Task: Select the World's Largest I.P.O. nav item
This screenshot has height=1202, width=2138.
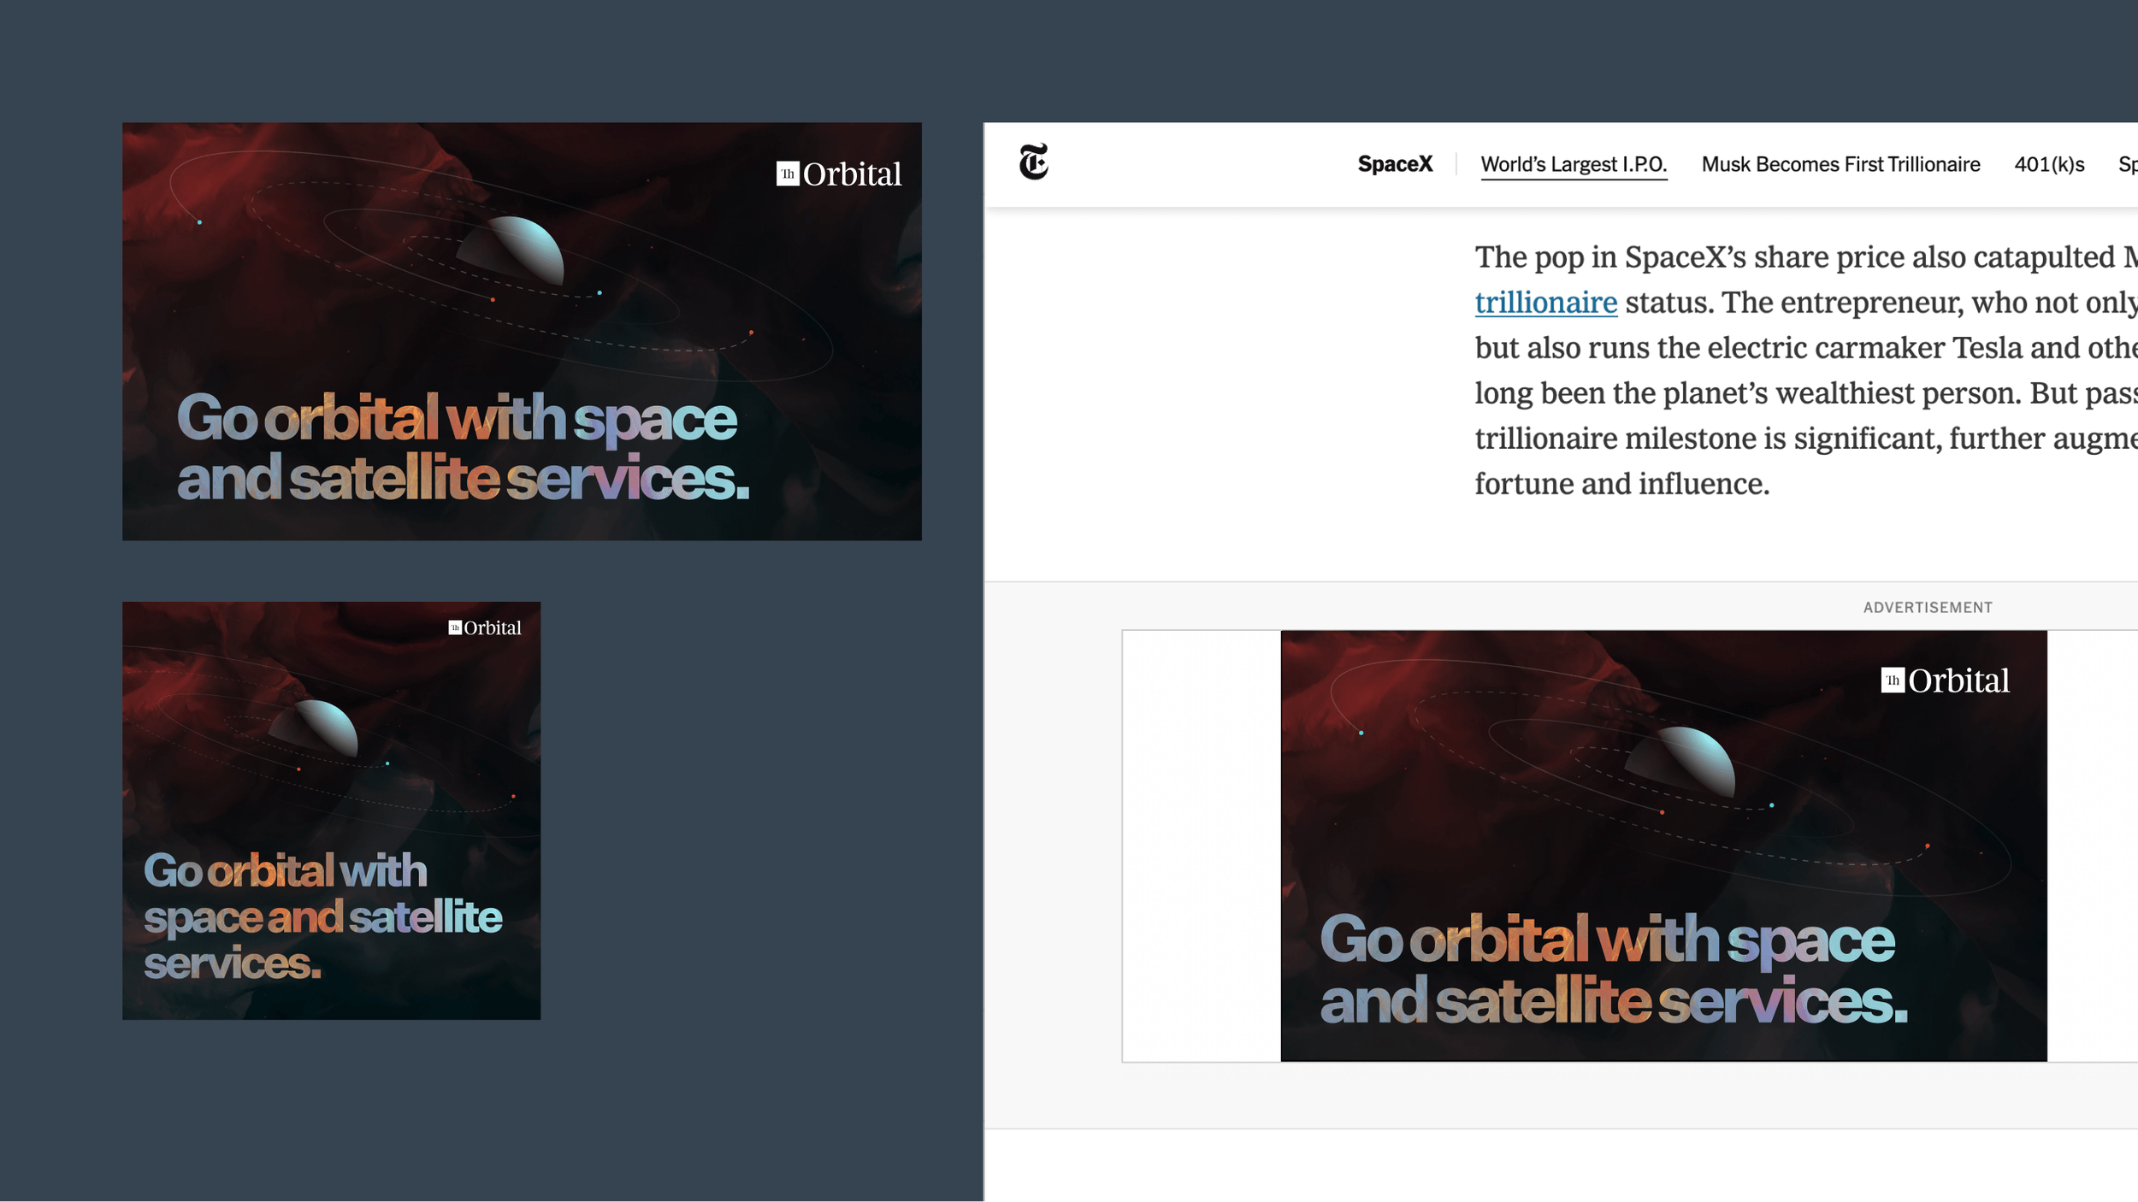Action: [x=1574, y=164]
